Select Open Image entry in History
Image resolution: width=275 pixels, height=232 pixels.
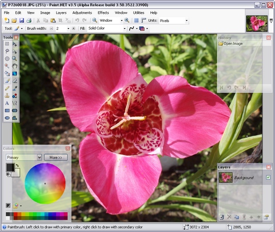coord(245,44)
